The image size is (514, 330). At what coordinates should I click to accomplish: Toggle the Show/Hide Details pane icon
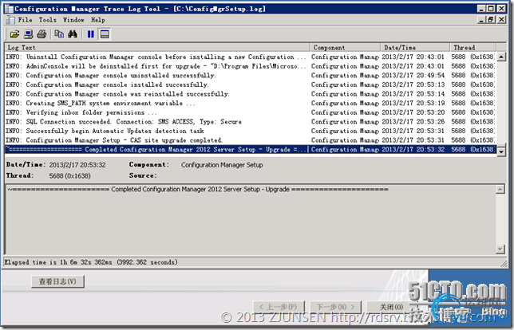tap(105, 34)
